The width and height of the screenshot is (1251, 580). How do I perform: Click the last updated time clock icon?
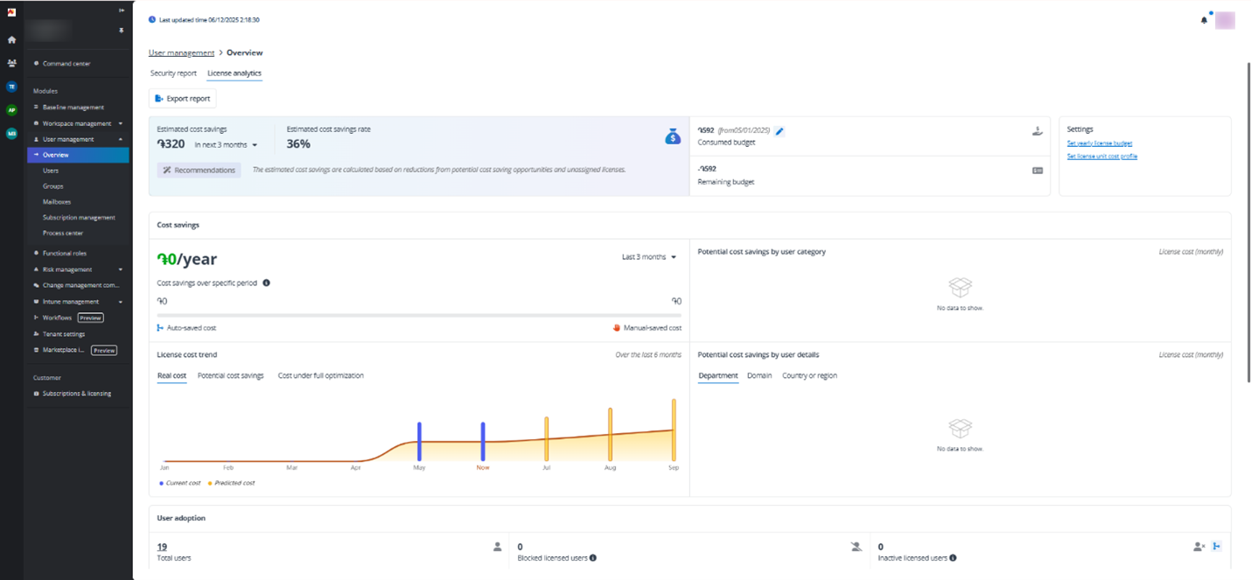click(152, 19)
